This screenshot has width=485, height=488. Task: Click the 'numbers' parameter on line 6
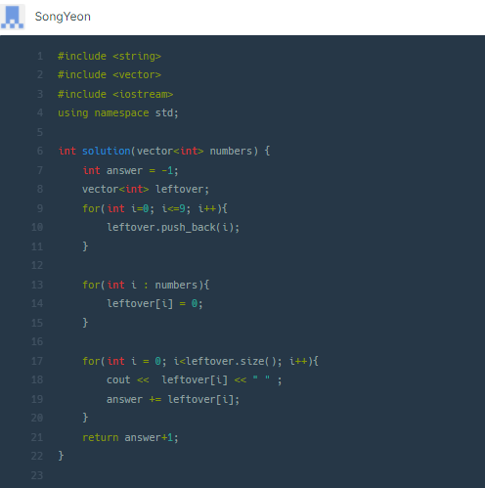[231, 151]
